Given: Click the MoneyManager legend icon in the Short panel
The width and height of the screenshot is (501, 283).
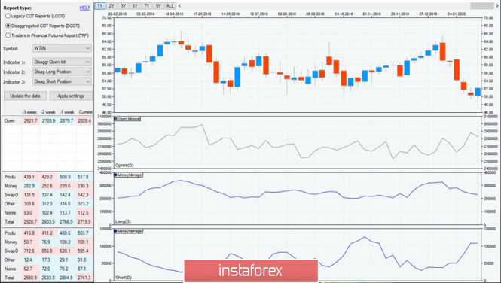Looking at the screenshot, I should click(x=116, y=231).
